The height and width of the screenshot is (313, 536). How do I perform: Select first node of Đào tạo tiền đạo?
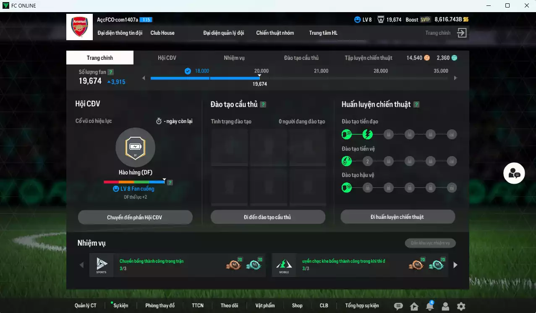[347, 134]
